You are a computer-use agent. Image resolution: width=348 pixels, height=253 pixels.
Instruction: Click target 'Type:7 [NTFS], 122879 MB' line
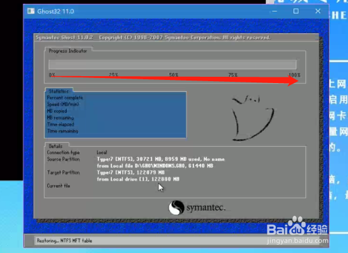click(131, 172)
